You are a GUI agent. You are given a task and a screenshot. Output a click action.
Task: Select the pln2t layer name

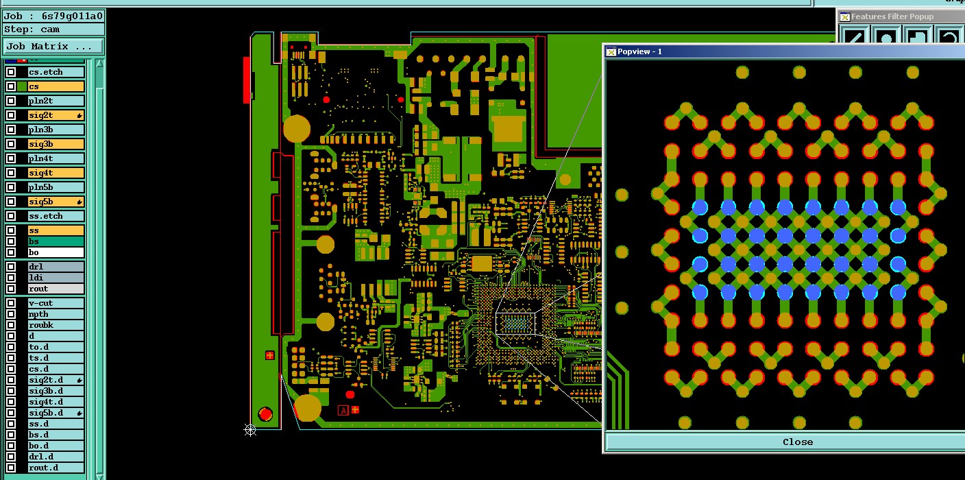(56, 101)
